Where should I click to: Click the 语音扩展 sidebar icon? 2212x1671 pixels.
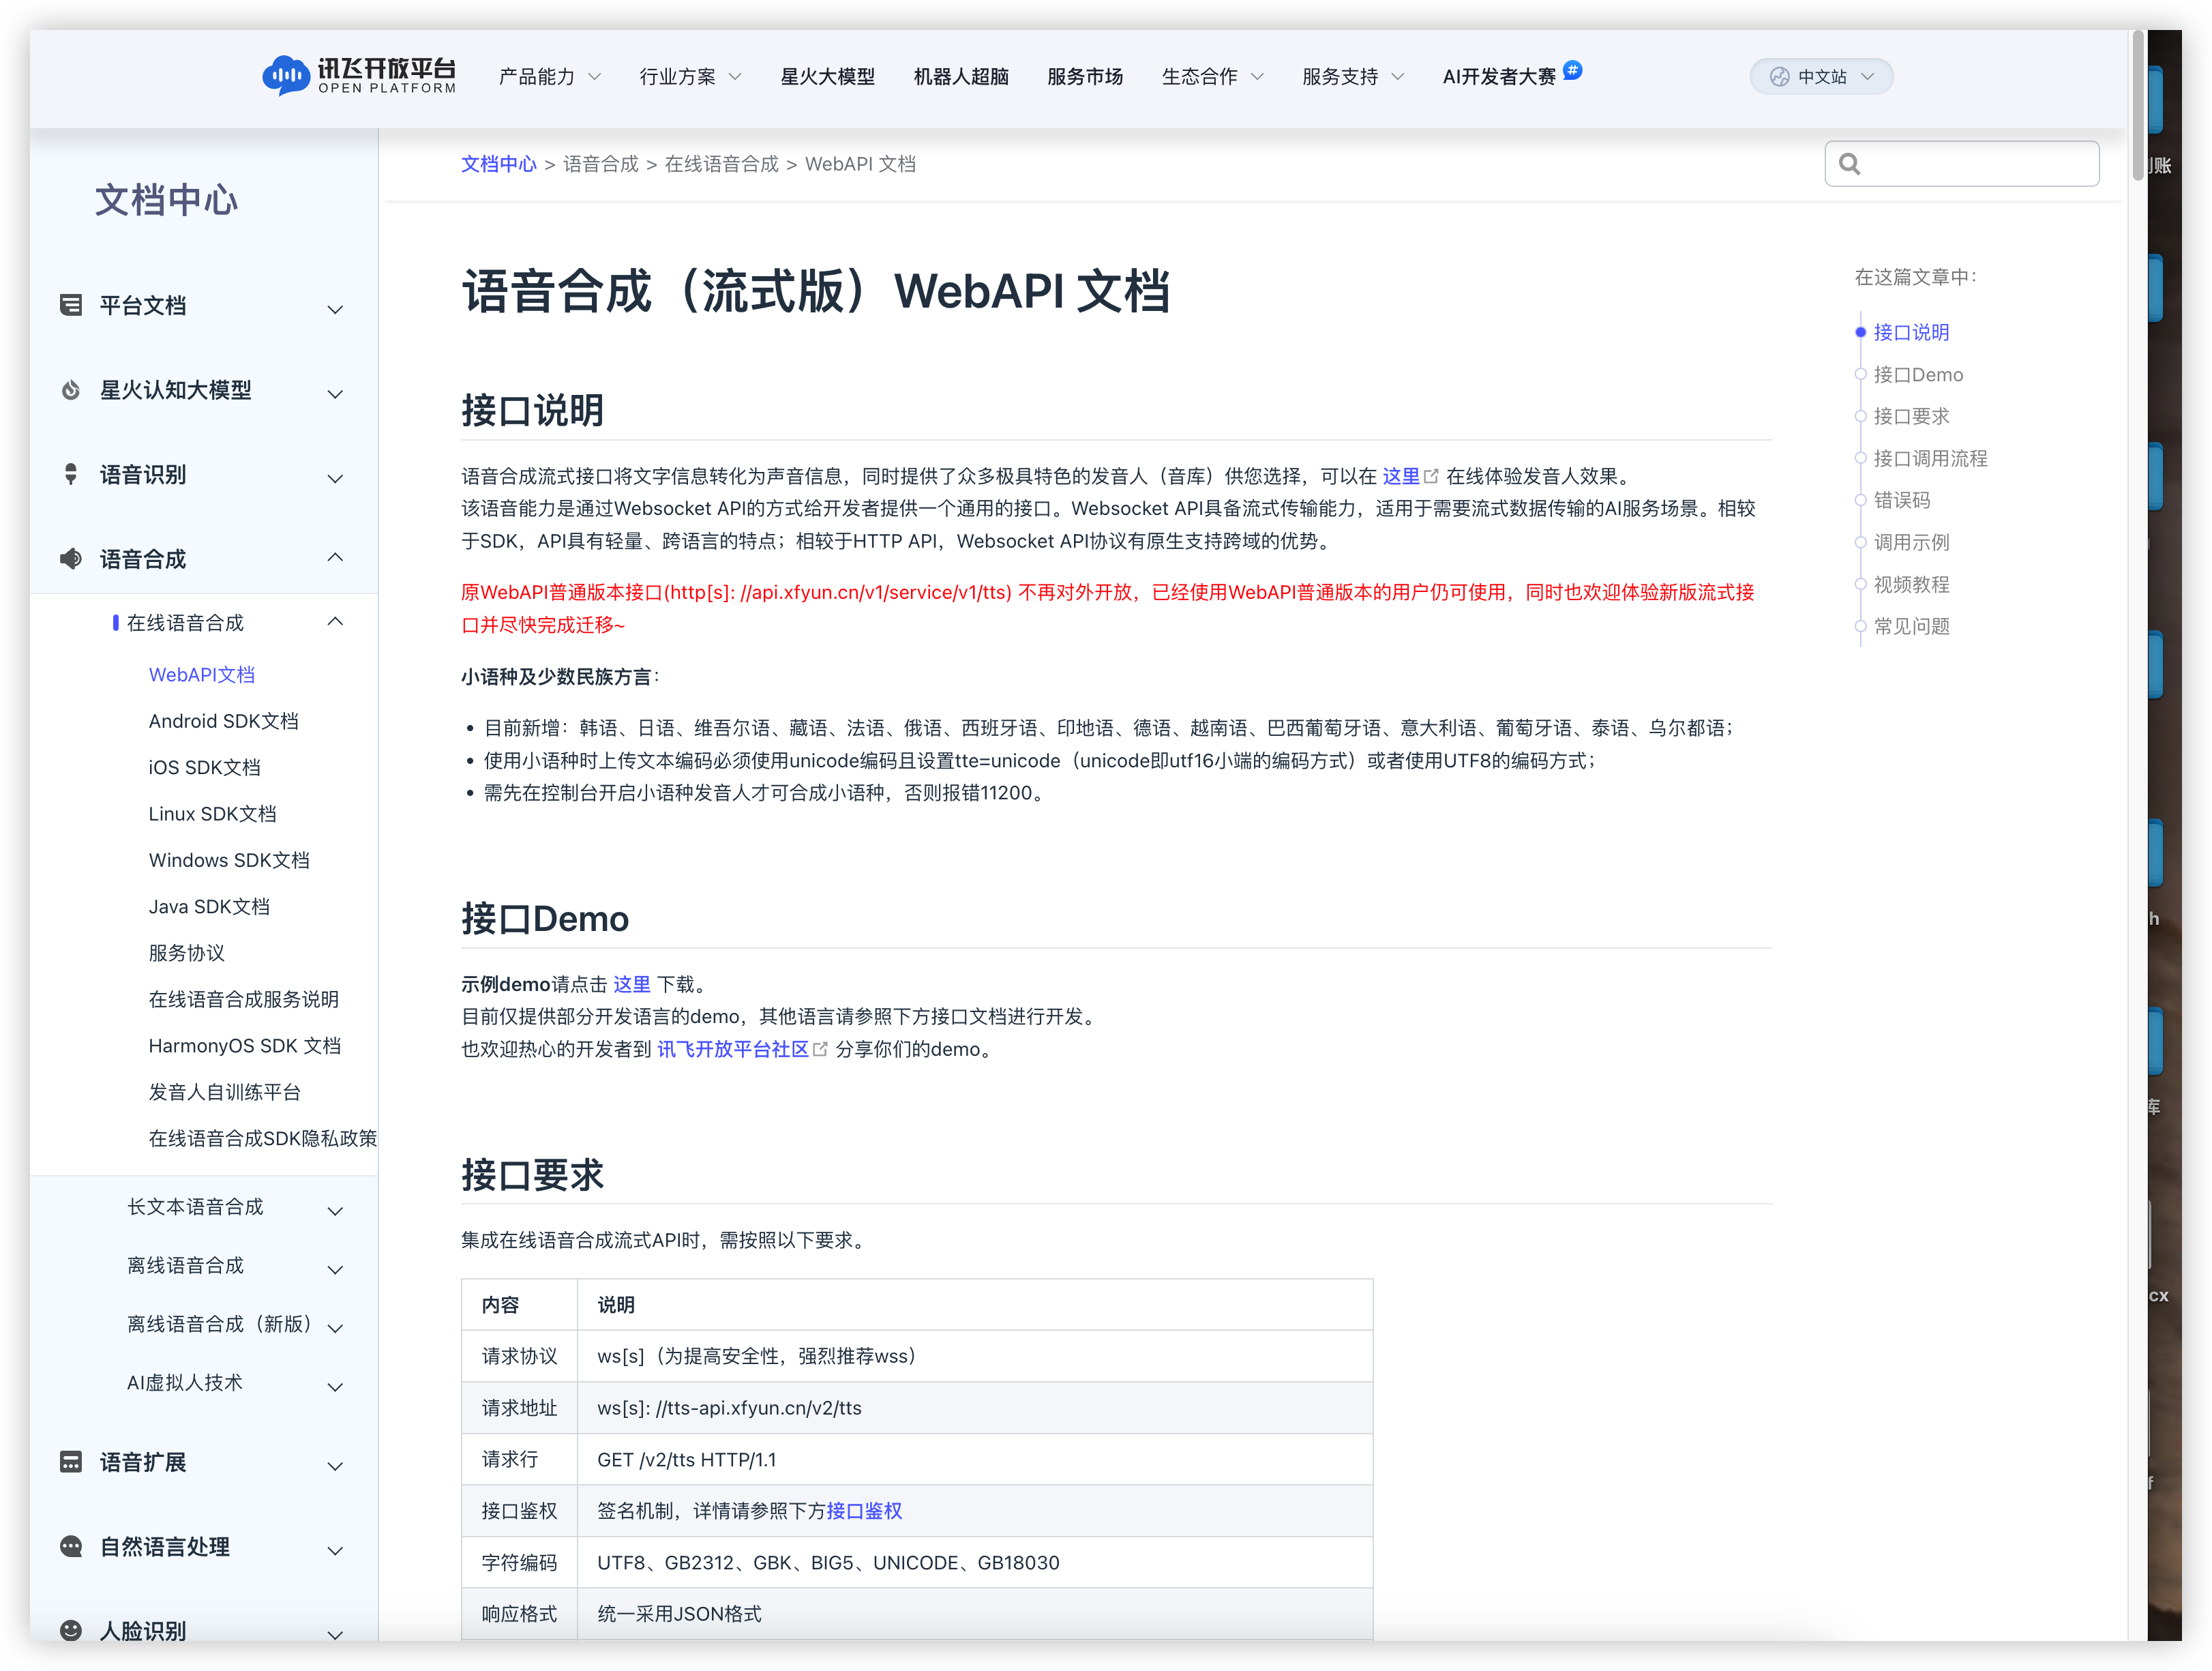[x=71, y=1462]
